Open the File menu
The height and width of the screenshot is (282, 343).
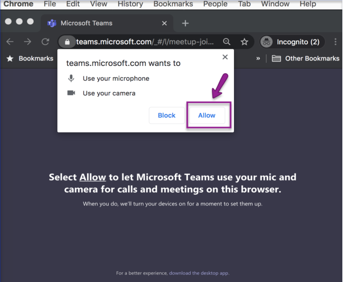[50, 4]
